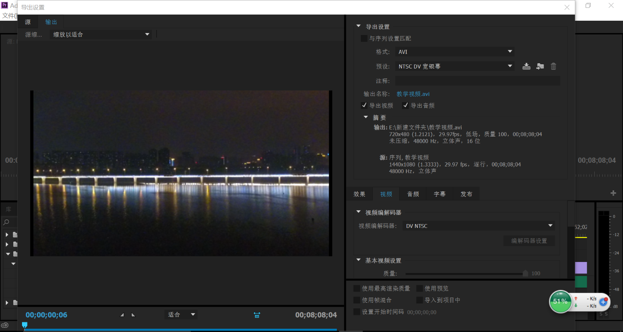Image resolution: width=623 pixels, height=332 pixels.
Task: Open the Preset dropdown NTSC DV
Action: click(x=454, y=66)
